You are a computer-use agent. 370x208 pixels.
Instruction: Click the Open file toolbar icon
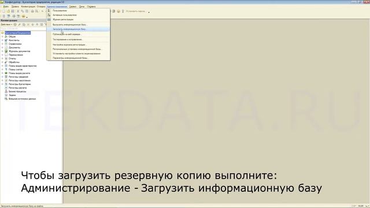pyautogui.click(x=8, y=11)
